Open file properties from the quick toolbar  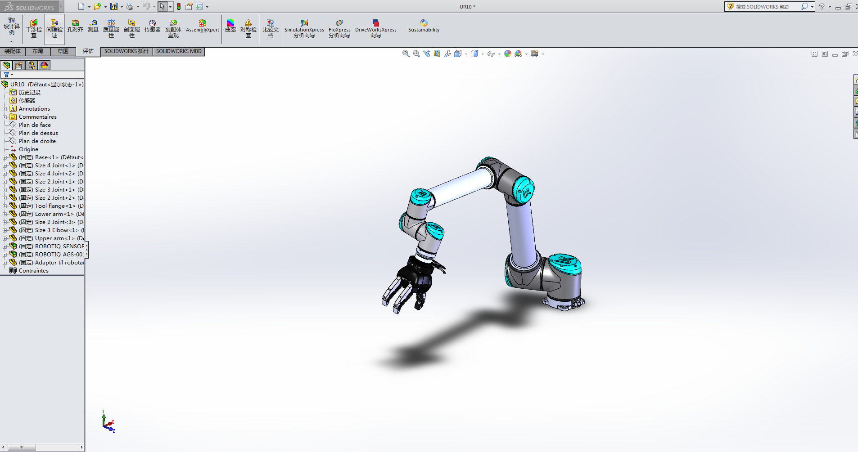(x=189, y=6)
